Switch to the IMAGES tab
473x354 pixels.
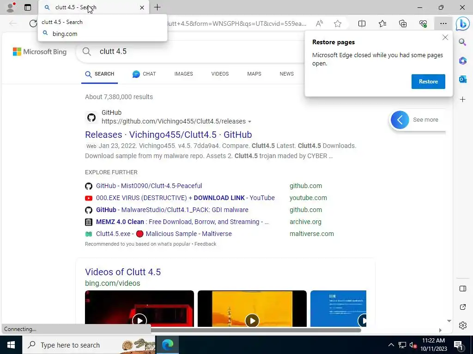[x=183, y=74]
